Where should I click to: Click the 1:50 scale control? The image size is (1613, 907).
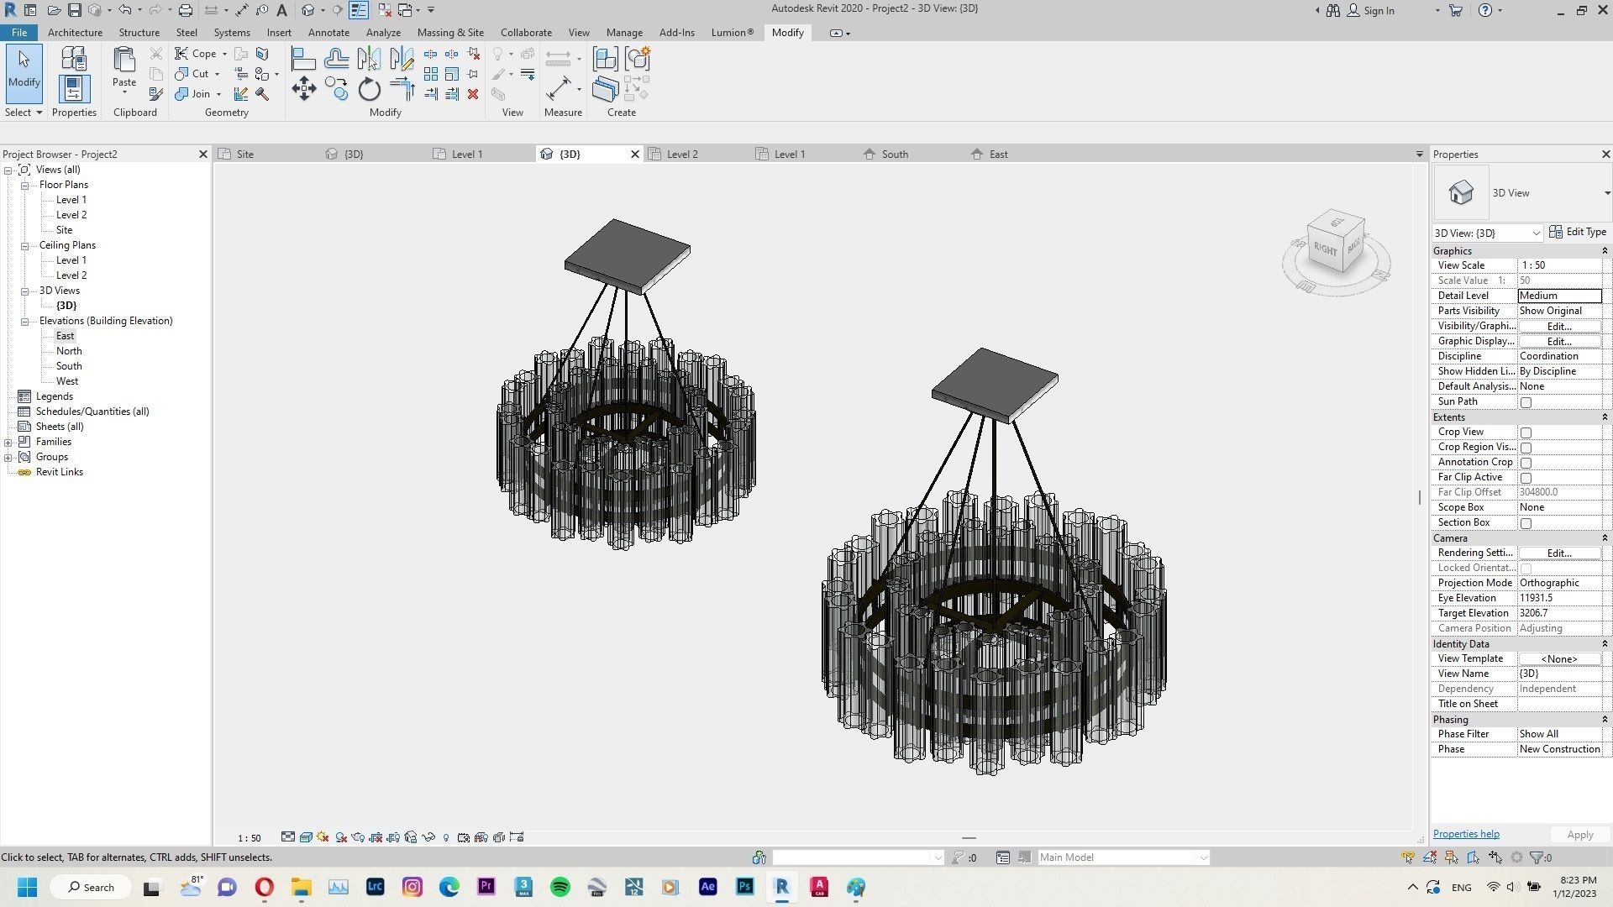[249, 837]
